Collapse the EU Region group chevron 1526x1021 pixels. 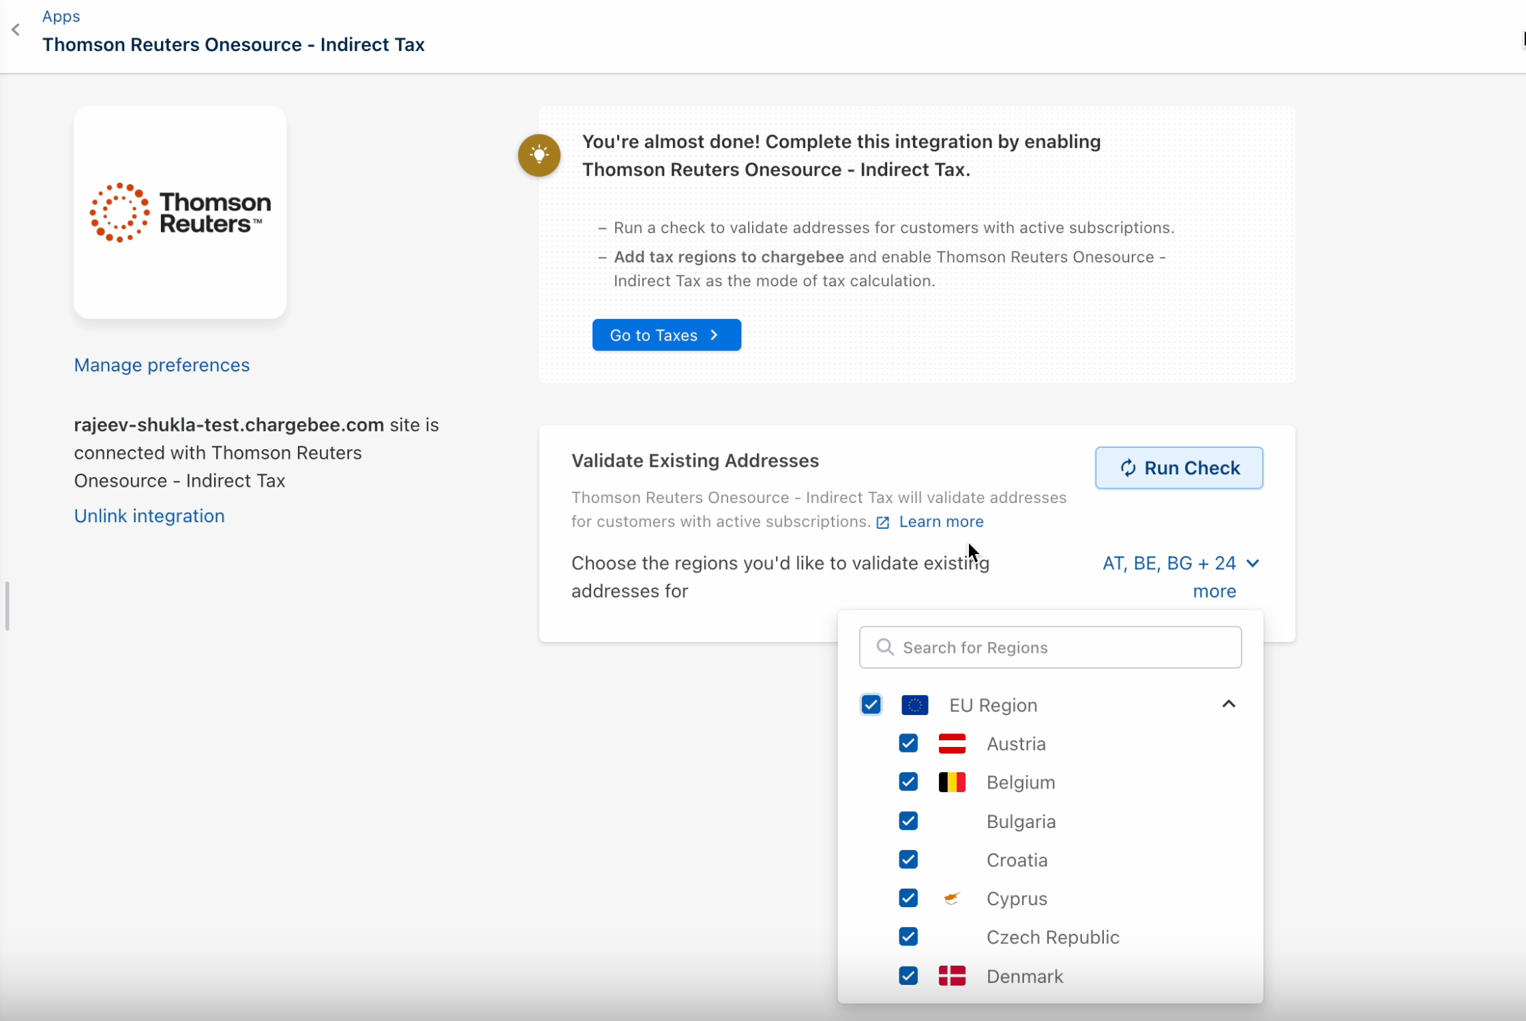coord(1229,704)
